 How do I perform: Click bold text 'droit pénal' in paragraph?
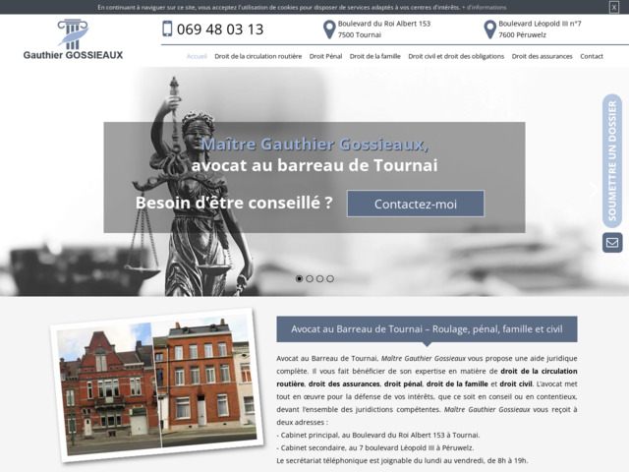coord(403,384)
